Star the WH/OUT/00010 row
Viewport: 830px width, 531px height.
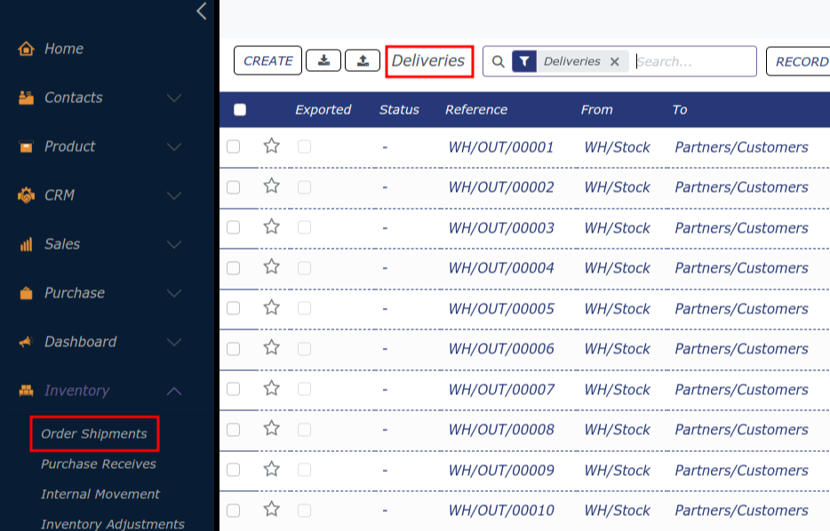click(x=272, y=510)
